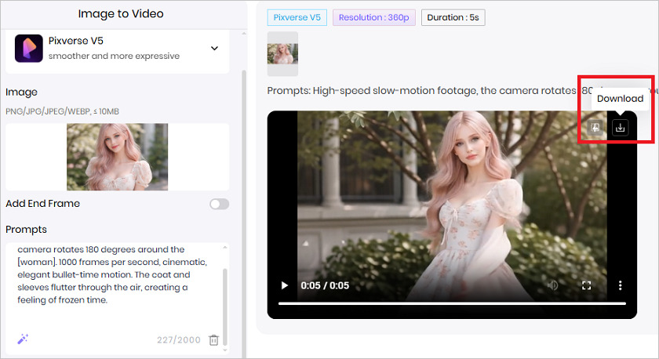
Task: Click the prompt box scrollbar
Action: coord(225,306)
